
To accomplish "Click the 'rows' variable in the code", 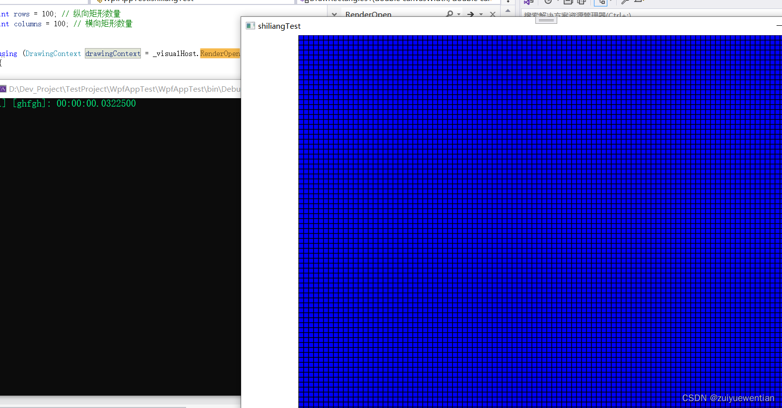I will 22,14.
